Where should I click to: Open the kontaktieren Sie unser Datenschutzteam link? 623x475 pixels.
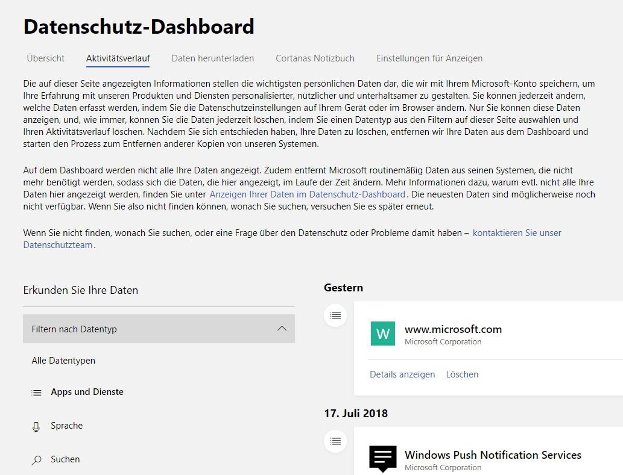(517, 233)
